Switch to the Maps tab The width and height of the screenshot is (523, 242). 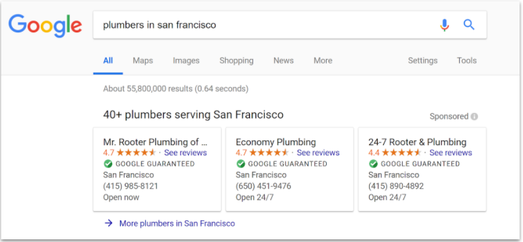143,61
